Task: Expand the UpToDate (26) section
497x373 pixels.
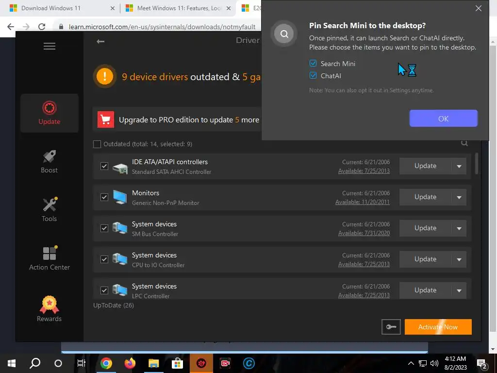Action: pyautogui.click(x=114, y=305)
